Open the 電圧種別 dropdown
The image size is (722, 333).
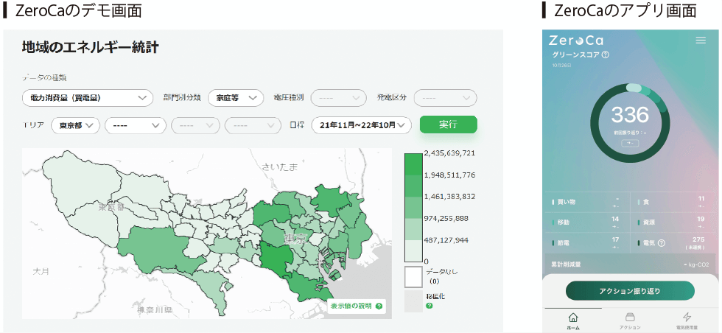[x=338, y=98]
